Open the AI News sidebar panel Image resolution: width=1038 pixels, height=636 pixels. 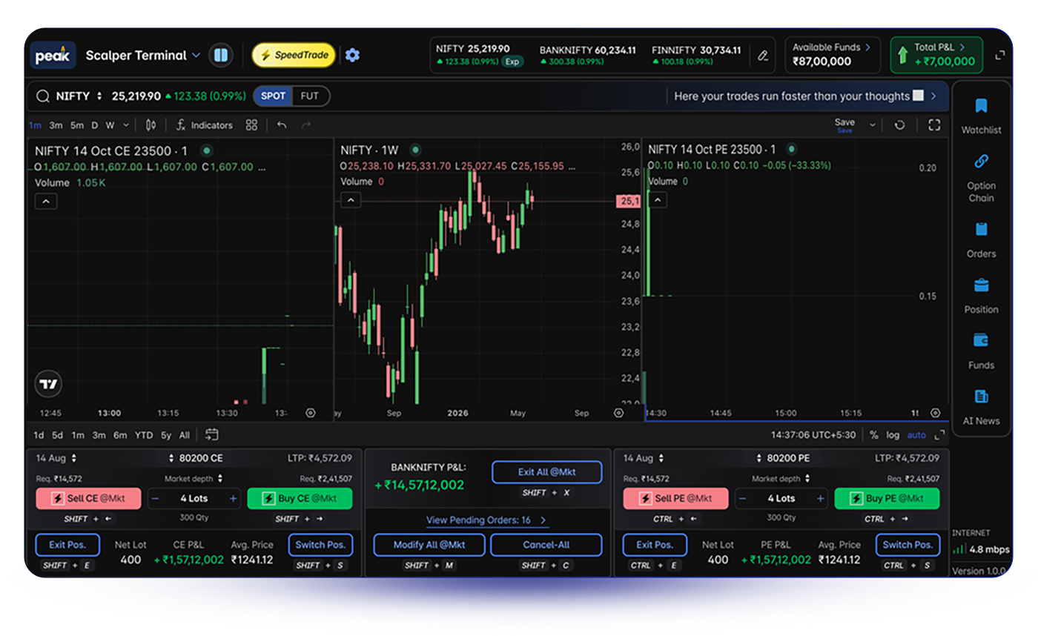[981, 407]
